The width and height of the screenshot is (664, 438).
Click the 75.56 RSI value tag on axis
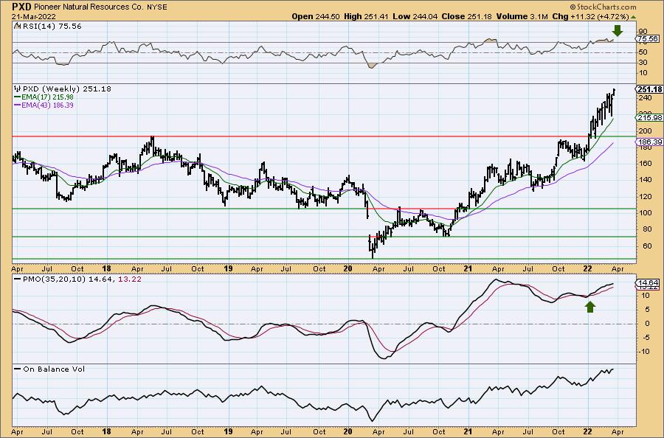point(649,38)
